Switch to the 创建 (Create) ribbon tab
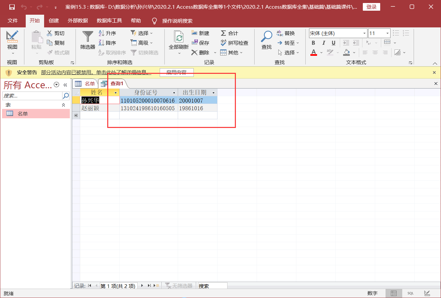 (54, 21)
